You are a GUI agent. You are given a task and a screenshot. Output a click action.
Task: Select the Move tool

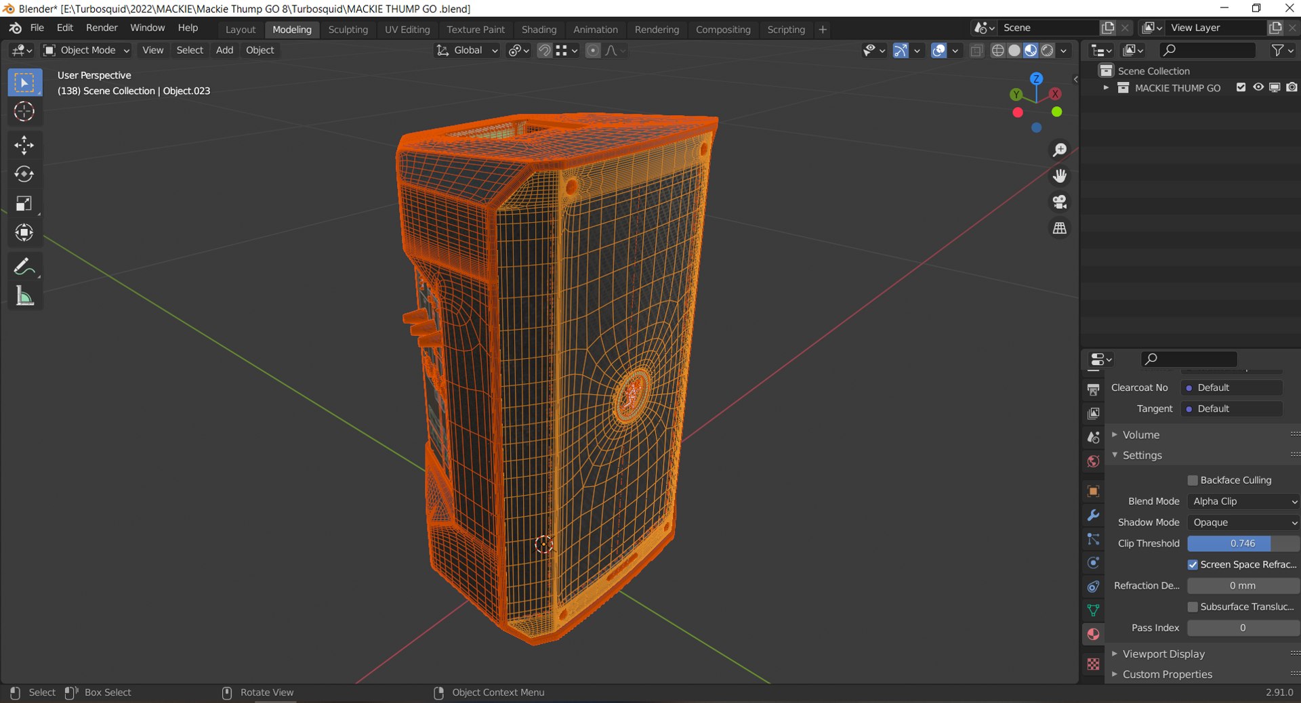pyautogui.click(x=24, y=145)
